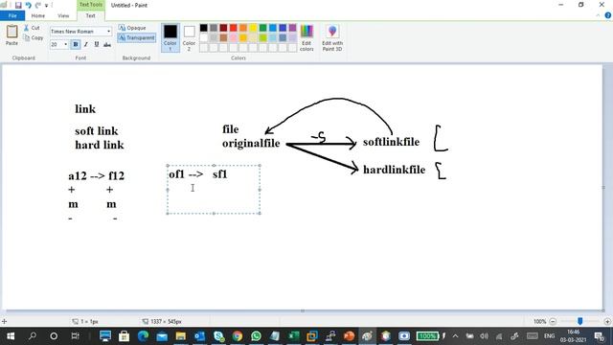Open the Mail app from the taskbar

coord(162,336)
